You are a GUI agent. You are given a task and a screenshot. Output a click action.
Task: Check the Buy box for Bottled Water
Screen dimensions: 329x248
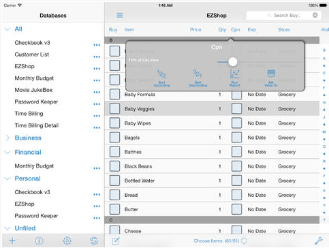click(x=114, y=181)
